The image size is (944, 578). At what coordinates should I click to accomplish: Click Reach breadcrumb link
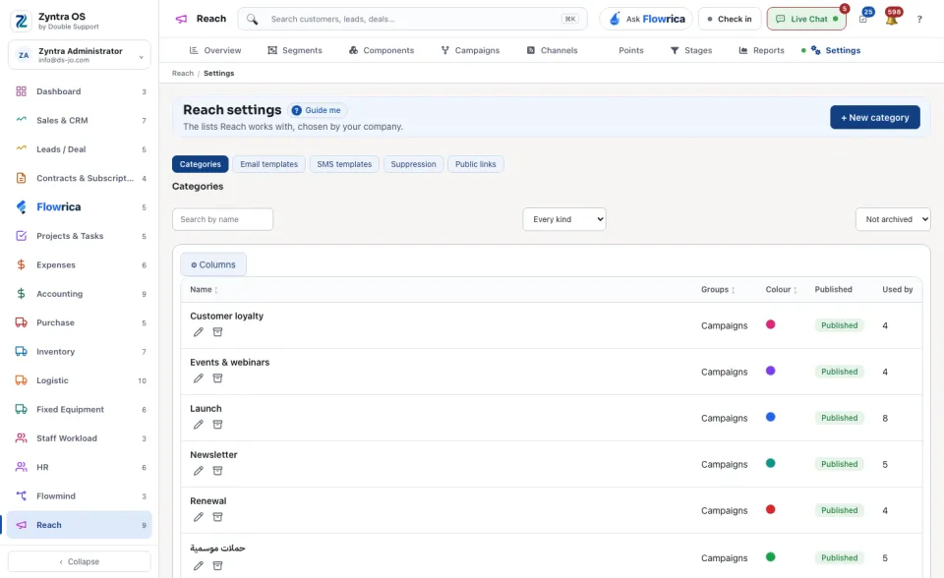pos(183,74)
